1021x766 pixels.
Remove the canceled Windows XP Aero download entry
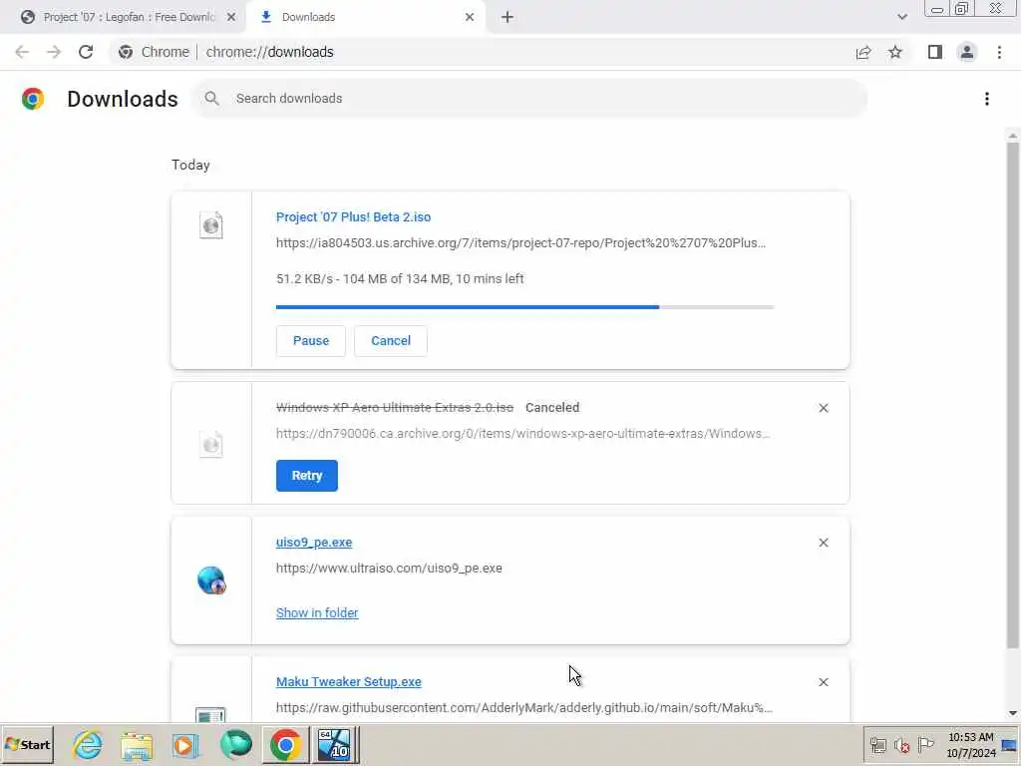click(824, 408)
